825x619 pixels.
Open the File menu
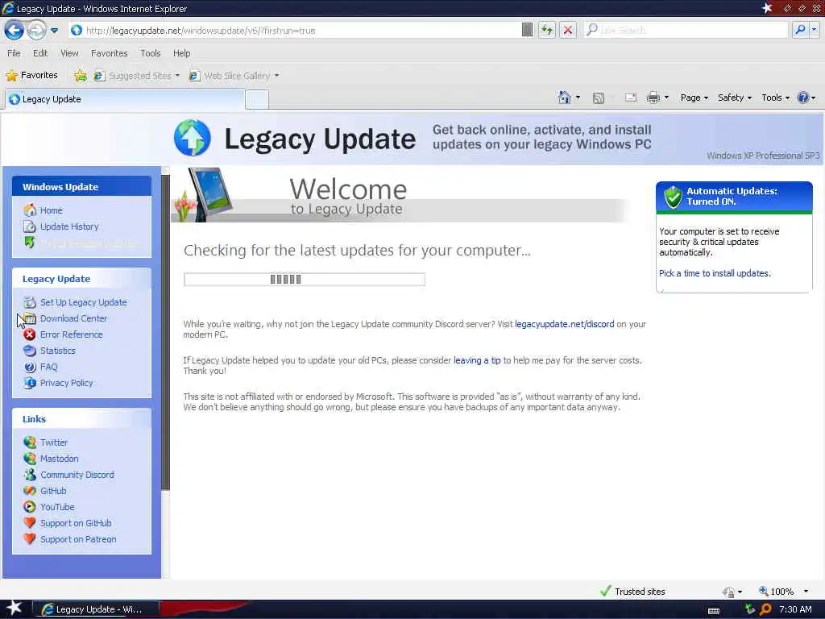click(x=15, y=53)
